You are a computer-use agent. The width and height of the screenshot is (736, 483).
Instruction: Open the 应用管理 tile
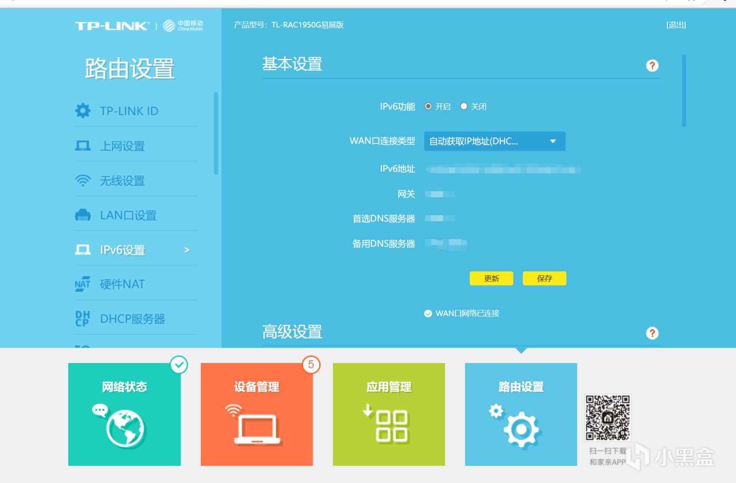(x=389, y=414)
